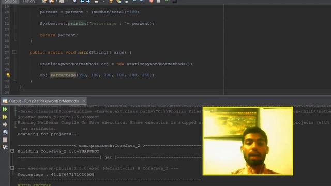This screenshot has height=186, width=331.
Task: Click the Output window icon on Output tab
Action: point(5,101)
